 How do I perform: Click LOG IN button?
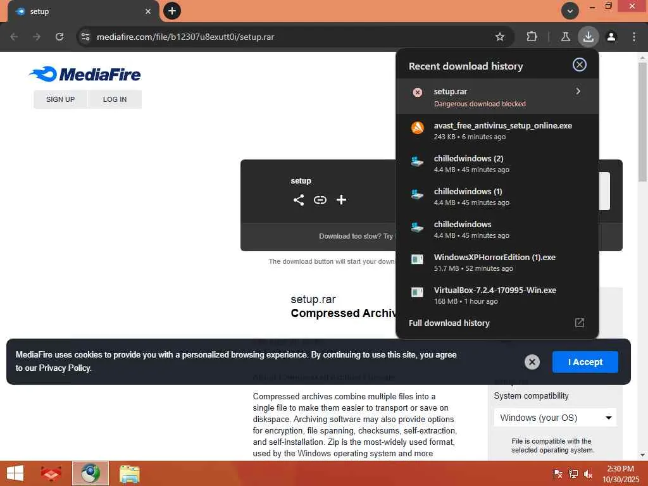pyautogui.click(x=115, y=99)
